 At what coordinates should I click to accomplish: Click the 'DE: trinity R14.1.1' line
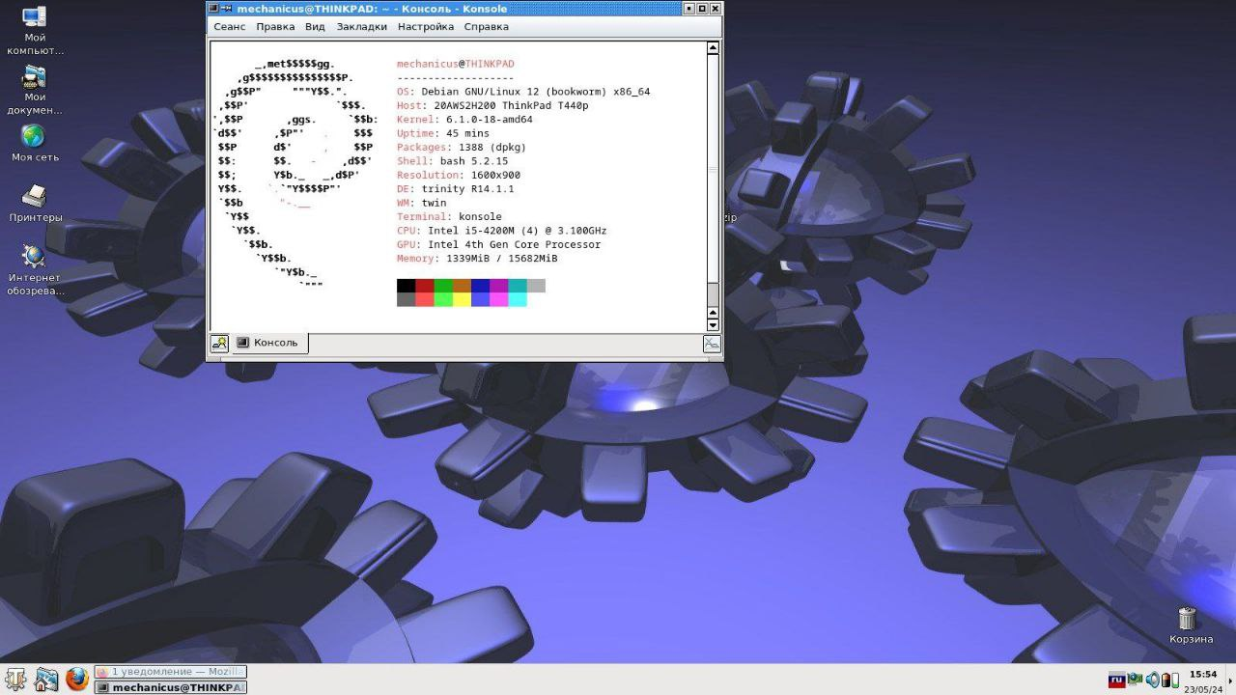456,189
